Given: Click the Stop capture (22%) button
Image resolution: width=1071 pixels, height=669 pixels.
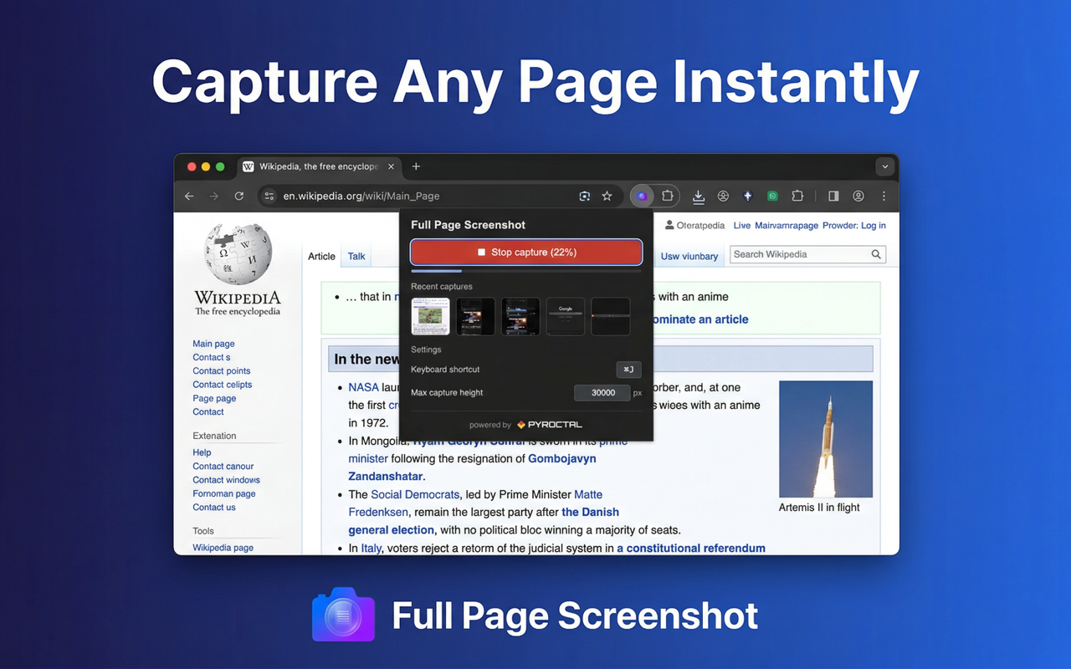Looking at the screenshot, I should coord(526,252).
